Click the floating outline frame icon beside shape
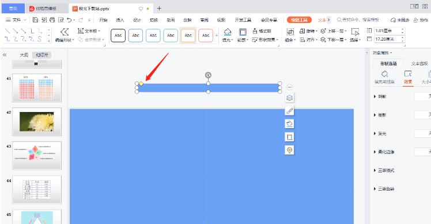 point(289,137)
